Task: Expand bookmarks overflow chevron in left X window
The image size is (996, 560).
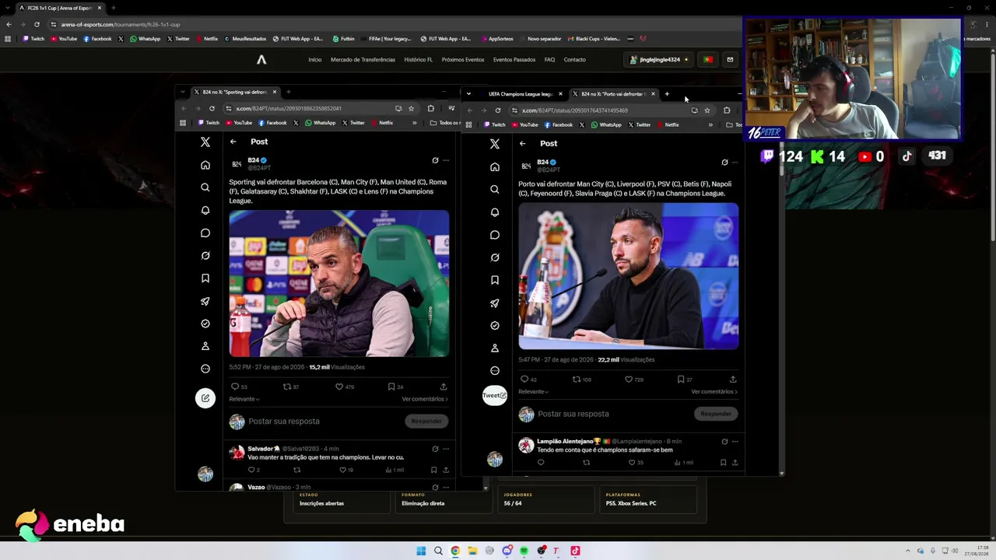Action: click(x=414, y=123)
